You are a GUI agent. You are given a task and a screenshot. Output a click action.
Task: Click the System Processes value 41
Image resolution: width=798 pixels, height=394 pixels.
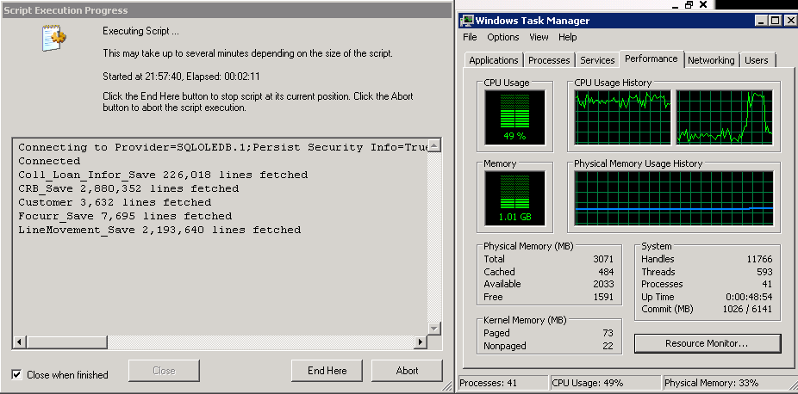pyautogui.click(x=768, y=284)
